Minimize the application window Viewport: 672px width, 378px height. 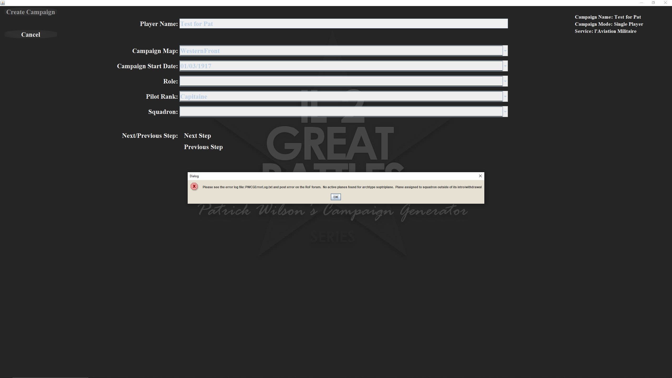(x=641, y=3)
